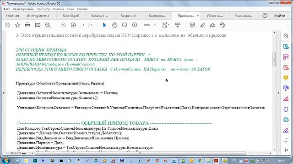Click the horizontal scrollbar thumb
The image size is (293, 164).
tap(141, 154)
